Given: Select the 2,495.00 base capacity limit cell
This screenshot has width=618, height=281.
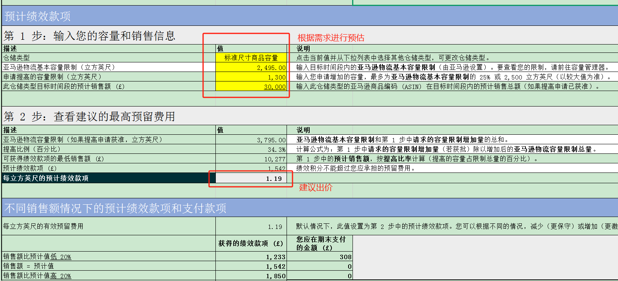Looking at the screenshot, I should (x=251, y=68).
